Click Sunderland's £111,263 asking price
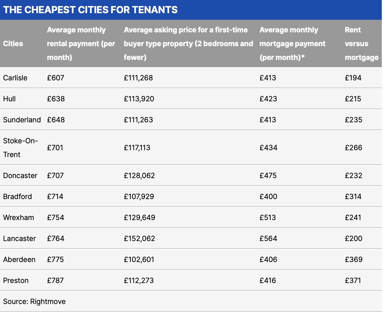Viewport: 383px width, 316px height. click(x=138, y=120)
